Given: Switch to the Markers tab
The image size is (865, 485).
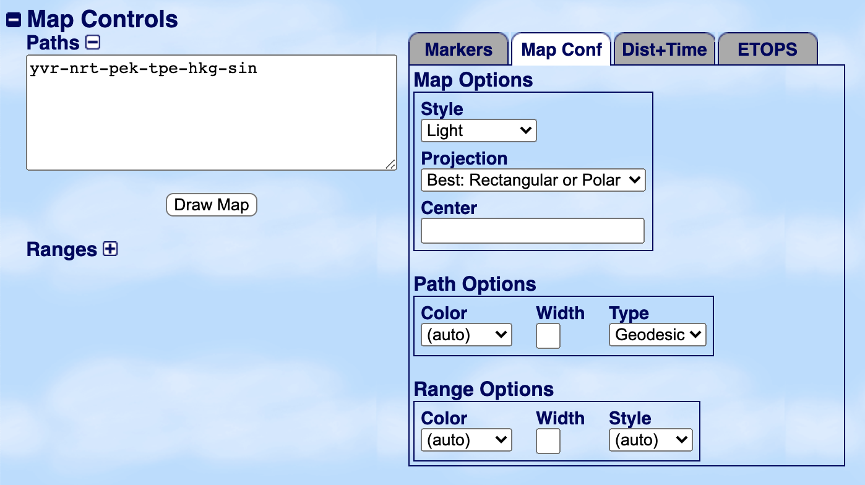Looking at the screenshot, I should pos(458,50).
